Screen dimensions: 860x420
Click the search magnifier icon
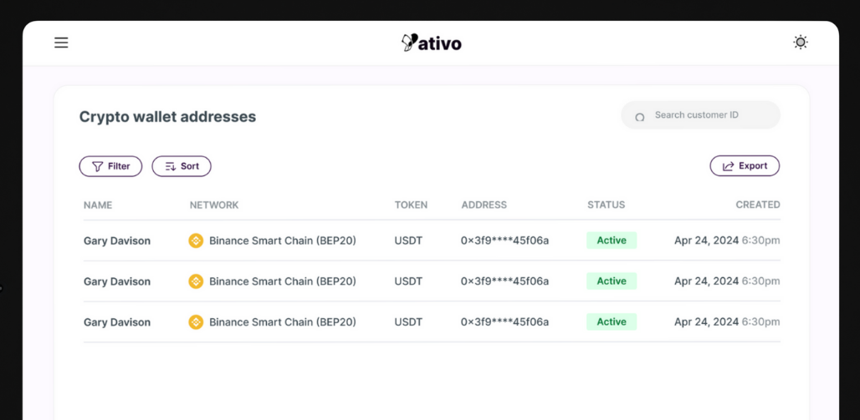[639, 117]
